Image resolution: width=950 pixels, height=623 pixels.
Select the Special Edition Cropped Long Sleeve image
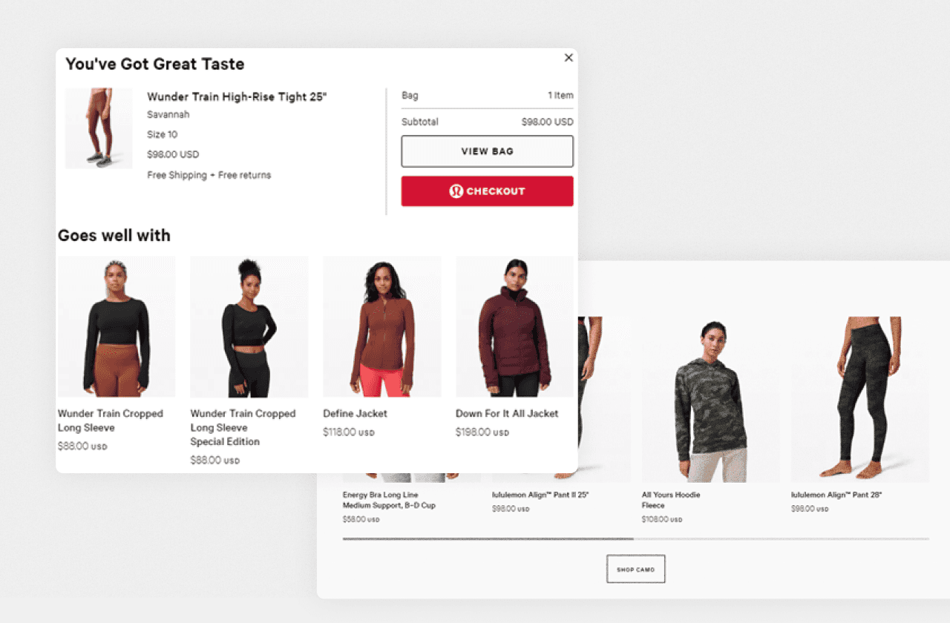[249, 327]
